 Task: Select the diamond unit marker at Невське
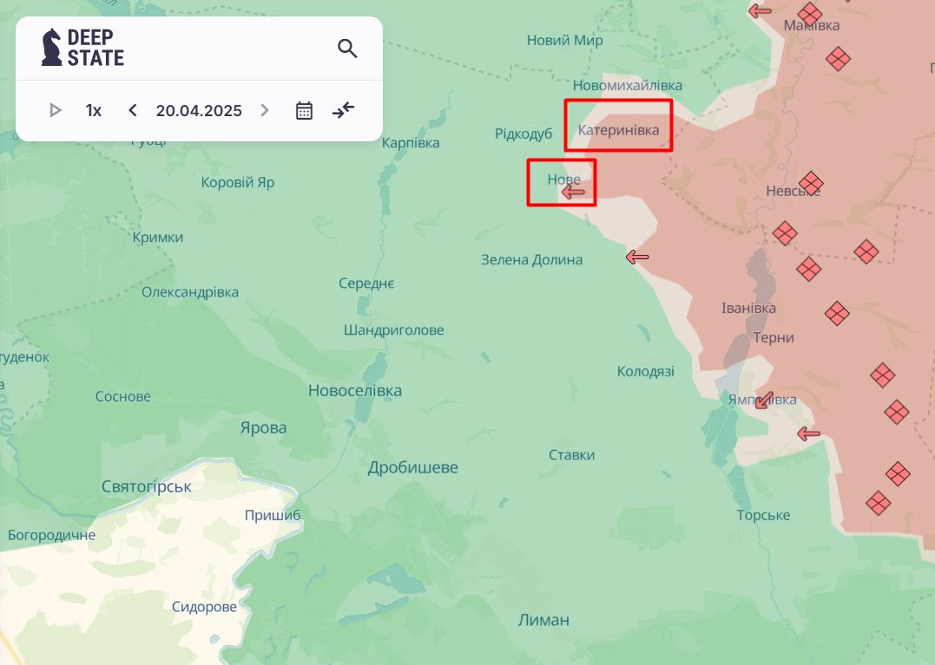[811, 183]
